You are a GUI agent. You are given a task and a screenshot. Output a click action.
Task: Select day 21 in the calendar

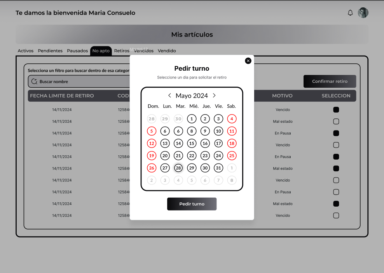pos(178,156)
